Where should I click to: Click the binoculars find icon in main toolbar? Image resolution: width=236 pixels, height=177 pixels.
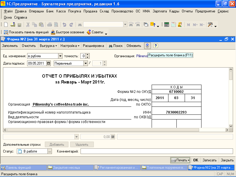[x=80, y=25]
